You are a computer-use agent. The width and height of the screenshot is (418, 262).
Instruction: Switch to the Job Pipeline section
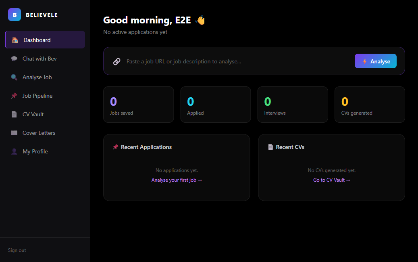(37, 95)
